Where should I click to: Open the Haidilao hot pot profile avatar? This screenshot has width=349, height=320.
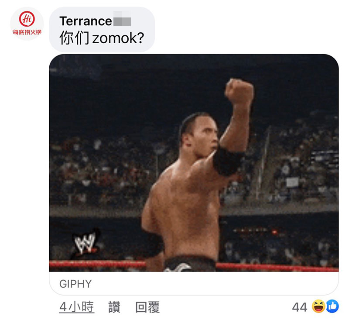point(27,24)
